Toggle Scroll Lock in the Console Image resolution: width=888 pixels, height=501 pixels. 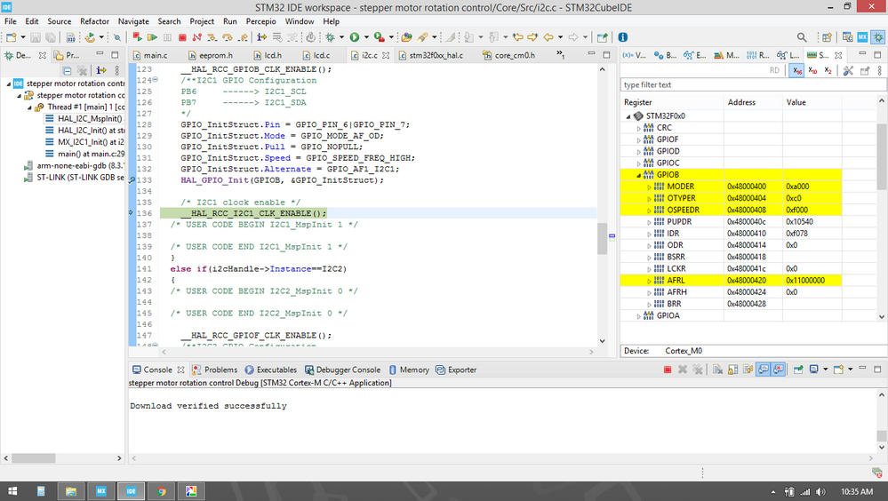(732, 370)
